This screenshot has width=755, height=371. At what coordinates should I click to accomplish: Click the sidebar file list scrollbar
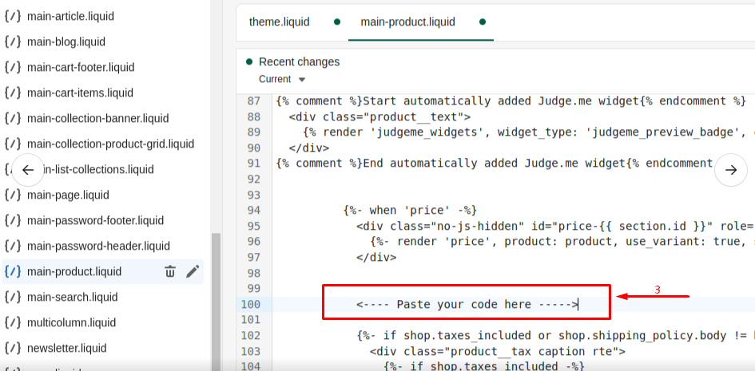click(217, 302)
